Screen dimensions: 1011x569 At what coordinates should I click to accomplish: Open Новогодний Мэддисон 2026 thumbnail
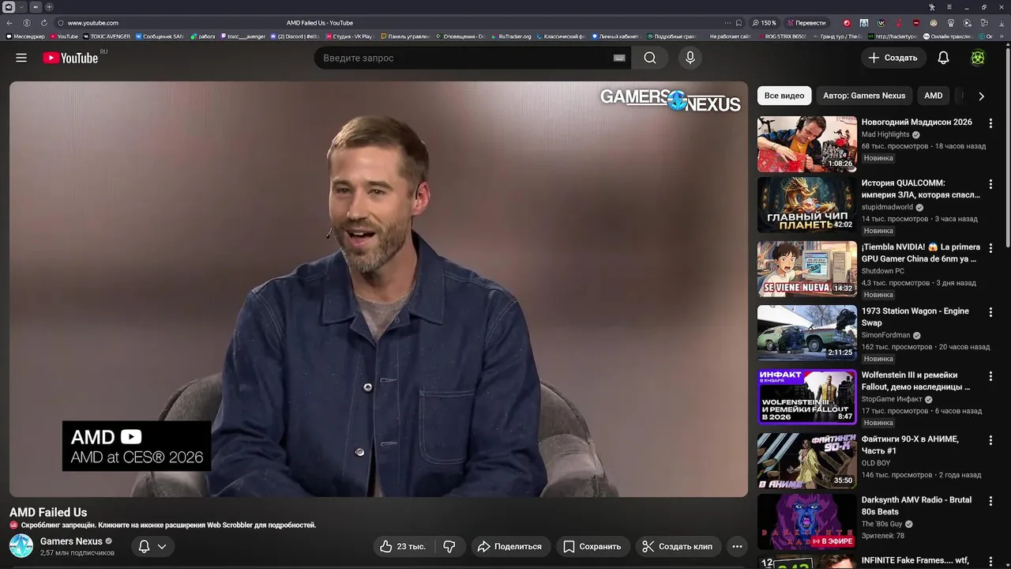[807, 144]
